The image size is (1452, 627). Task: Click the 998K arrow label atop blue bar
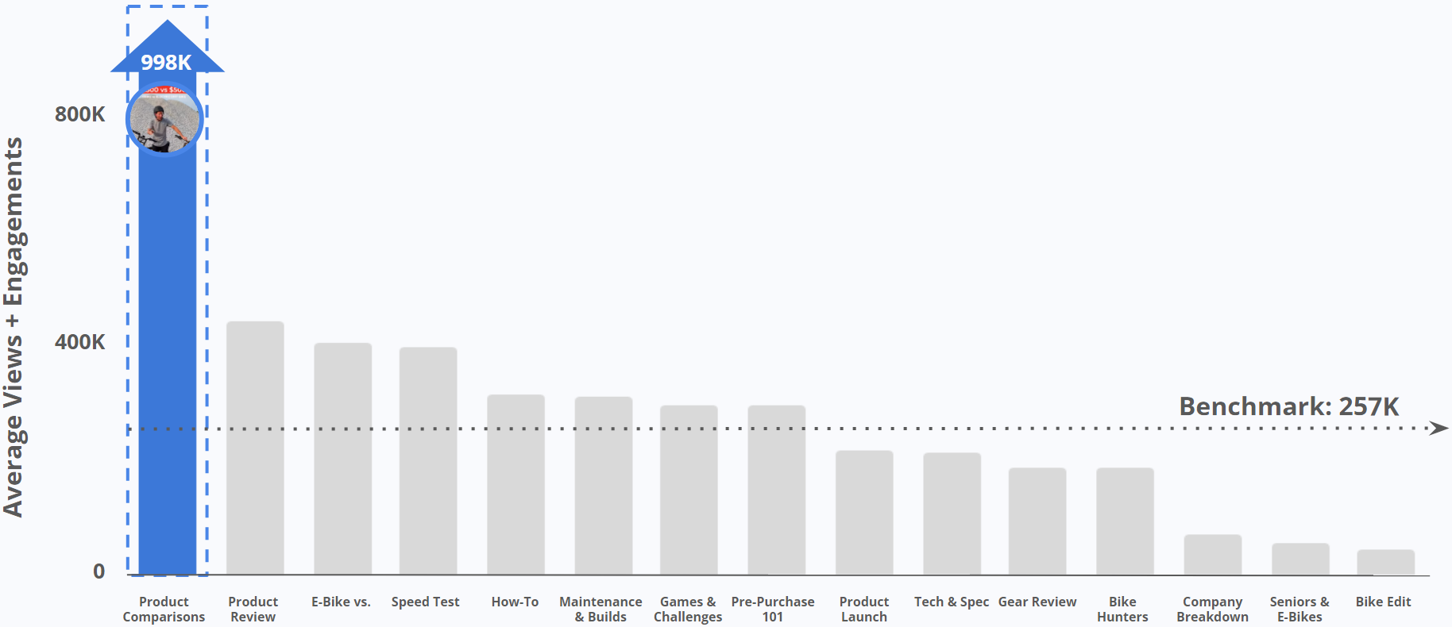click(x=166, y=61)
